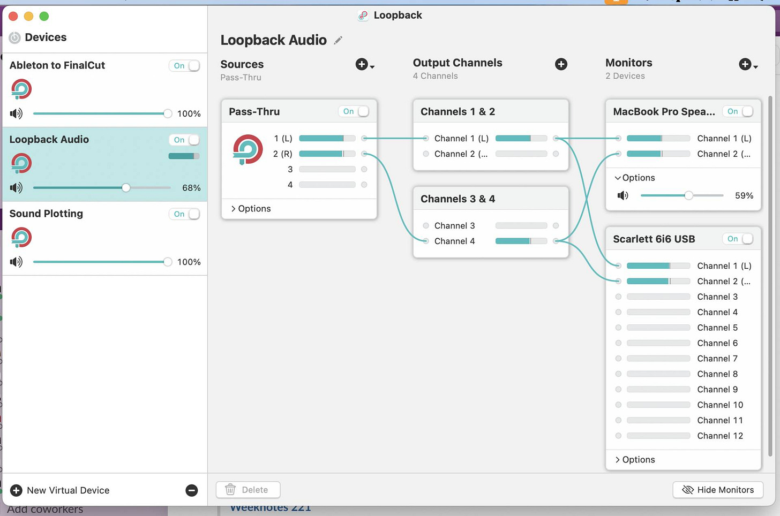Click monitors panel vertical scrollbar
Image resolution: width=780 pixels, height=516 pixels.
(771, 276)
